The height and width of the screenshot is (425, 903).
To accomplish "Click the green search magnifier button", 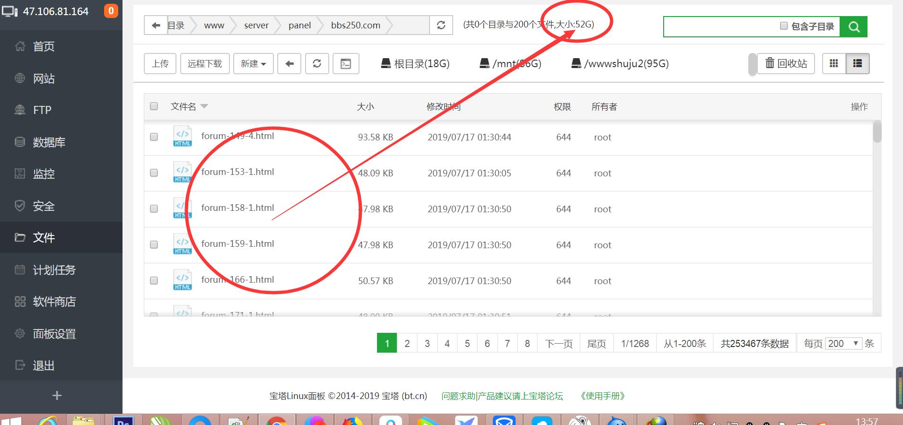I will click(x=853, y=26).
